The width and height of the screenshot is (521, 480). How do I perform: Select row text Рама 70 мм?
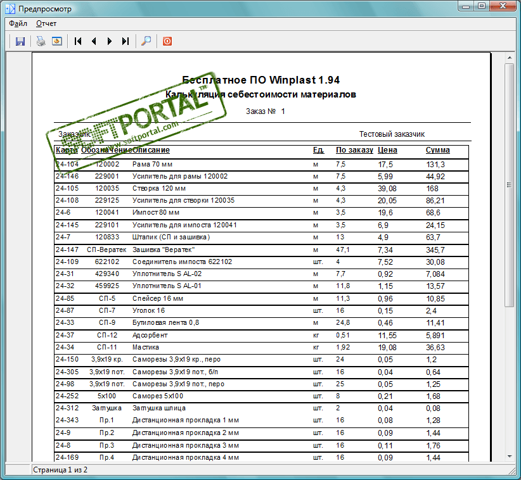click(152, 164)
